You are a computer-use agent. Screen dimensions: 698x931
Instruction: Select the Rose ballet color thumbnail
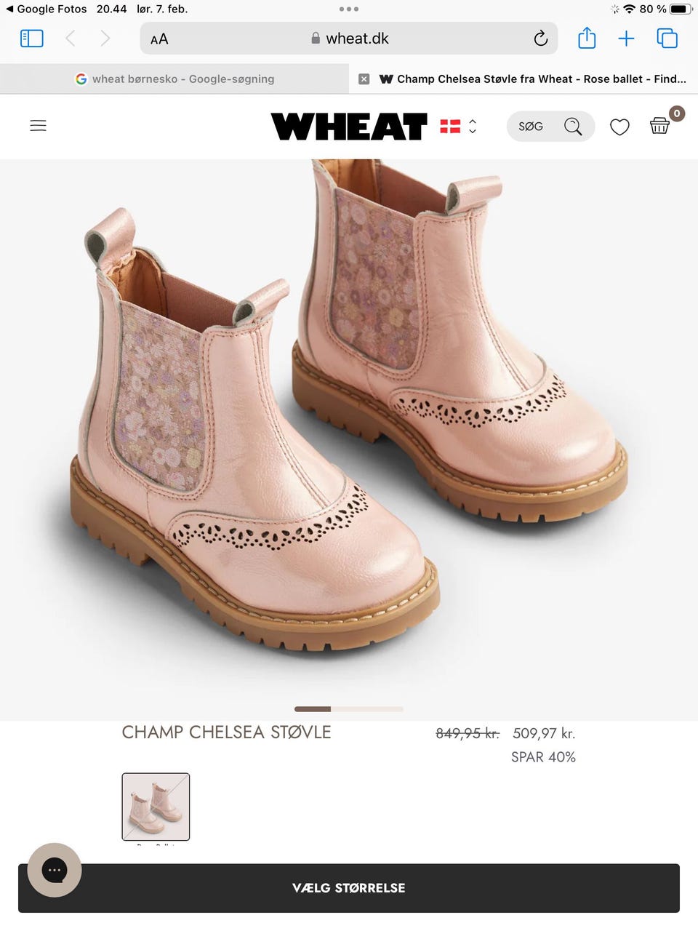point(156,807)
